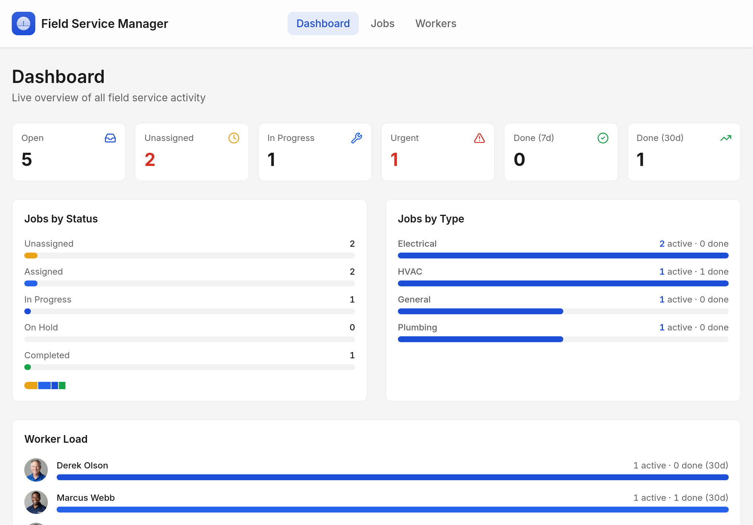
Task: Click the Jobs by Type heading
Action: (x=431, y=219)
